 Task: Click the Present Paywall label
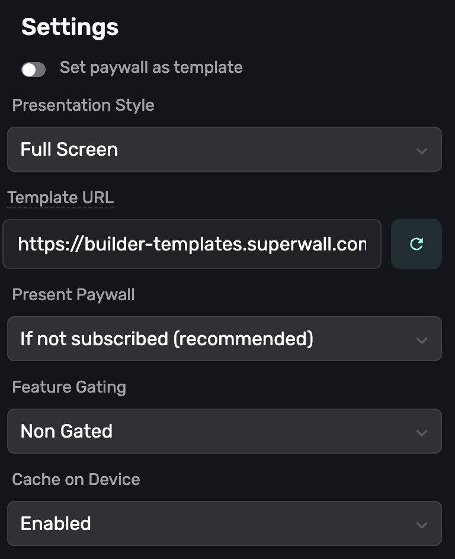[x=73, y=295]
